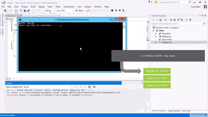Toggle bookmark with the toolbar bookmark icon
The width and height of the screenshot is (208, 117).
click(112, 11)
